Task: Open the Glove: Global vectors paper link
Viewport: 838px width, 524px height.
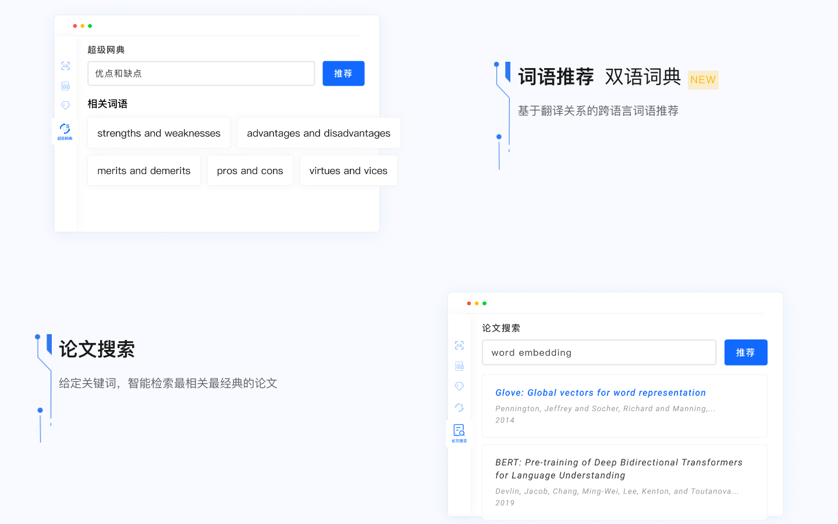Action: click(x=600, y=393)
